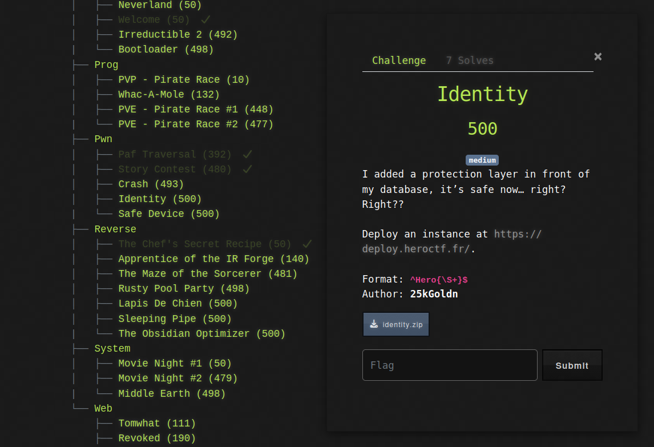Image resolution: width=654 pixels, height=447 pixels.
Task: Focus the Flag input field
Action: pos(450,365)
